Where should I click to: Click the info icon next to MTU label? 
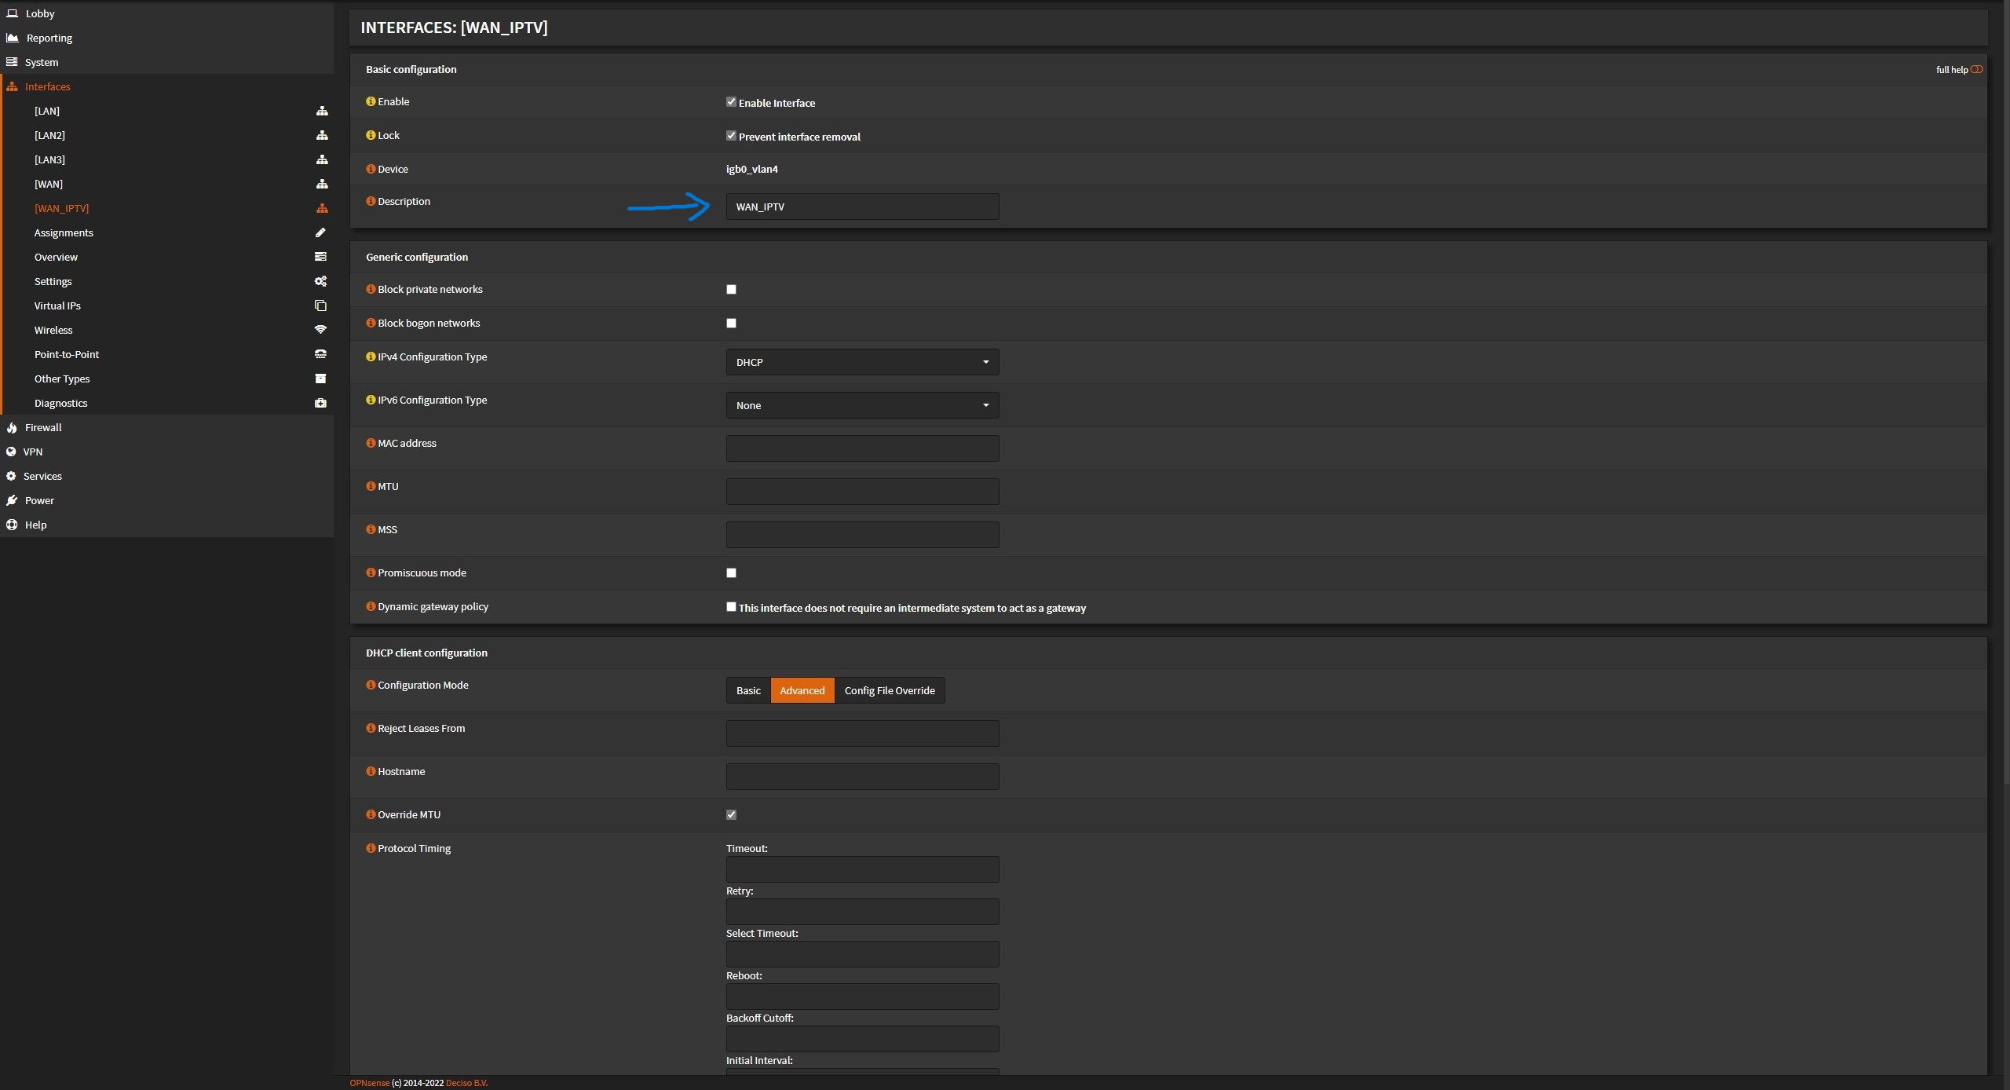371,486
